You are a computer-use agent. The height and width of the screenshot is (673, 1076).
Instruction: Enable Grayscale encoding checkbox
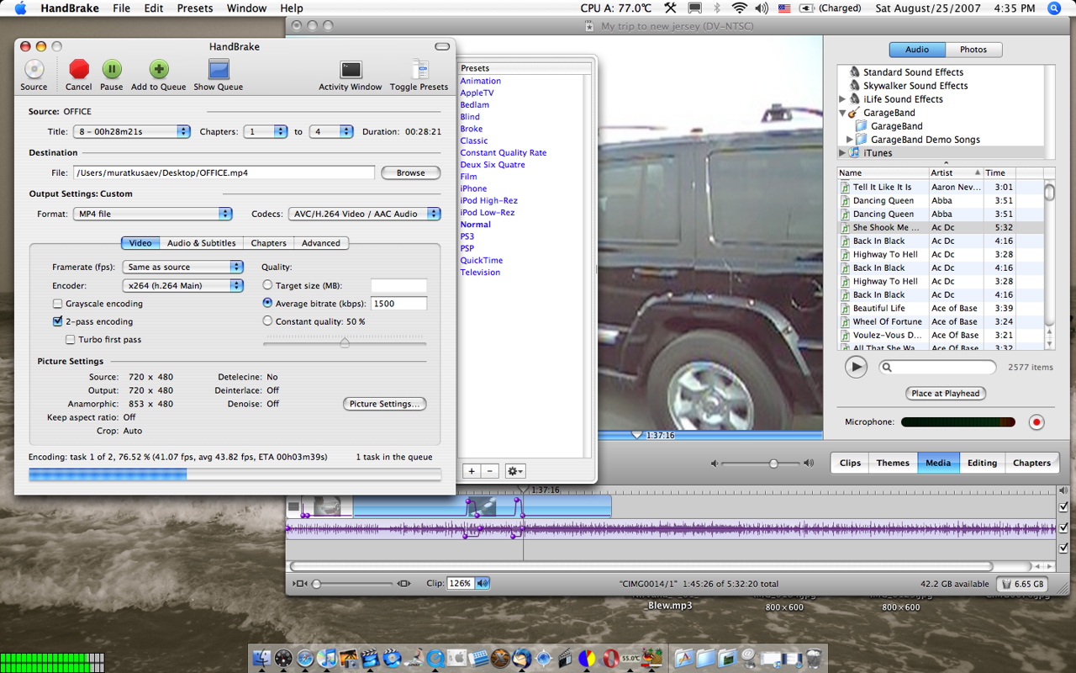[58, 304]
